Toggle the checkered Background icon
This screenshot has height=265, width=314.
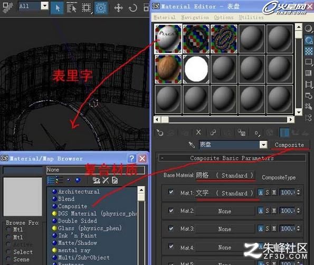pos(309,51)
